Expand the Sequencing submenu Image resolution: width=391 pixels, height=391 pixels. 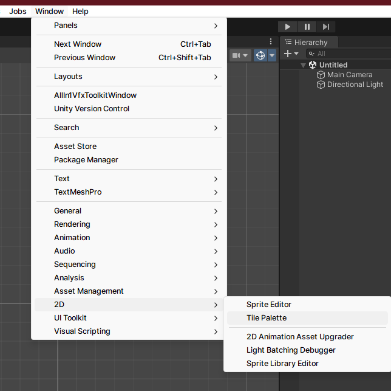click(129, 265)
